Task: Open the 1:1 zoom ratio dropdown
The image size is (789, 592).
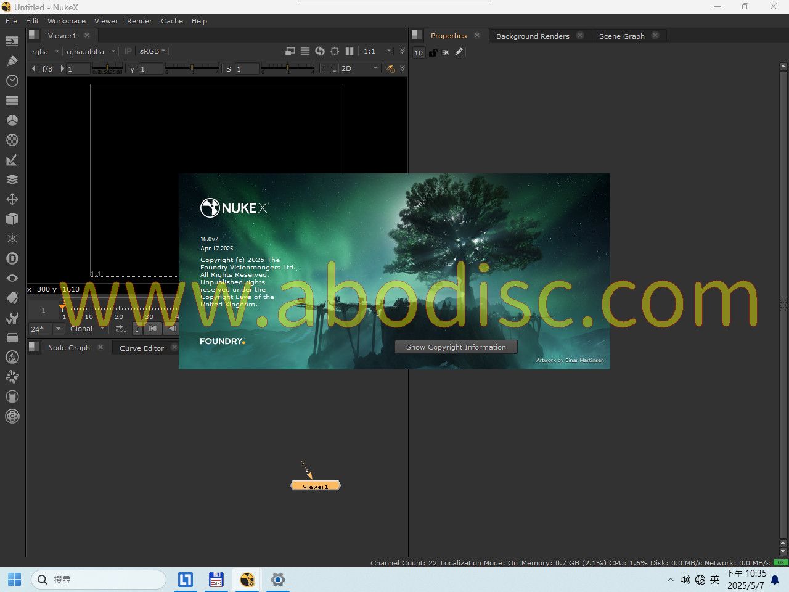Action: 377,51
